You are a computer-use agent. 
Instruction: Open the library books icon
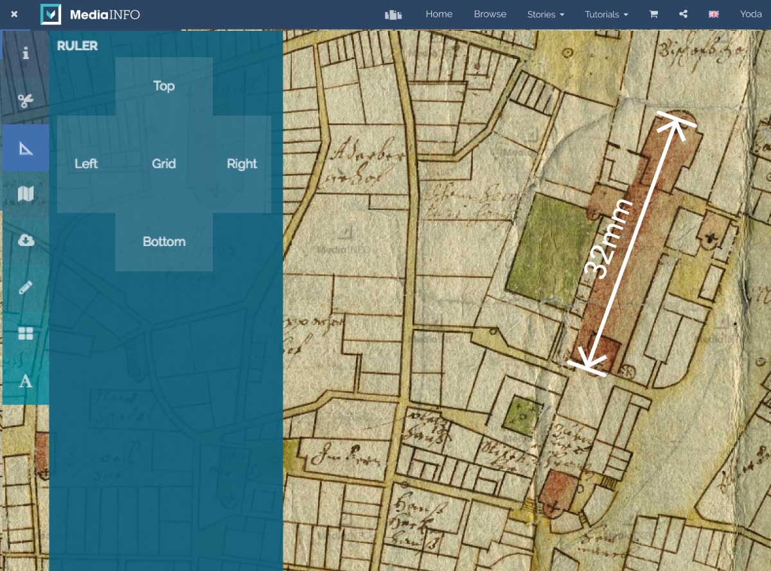pos(393,14)
